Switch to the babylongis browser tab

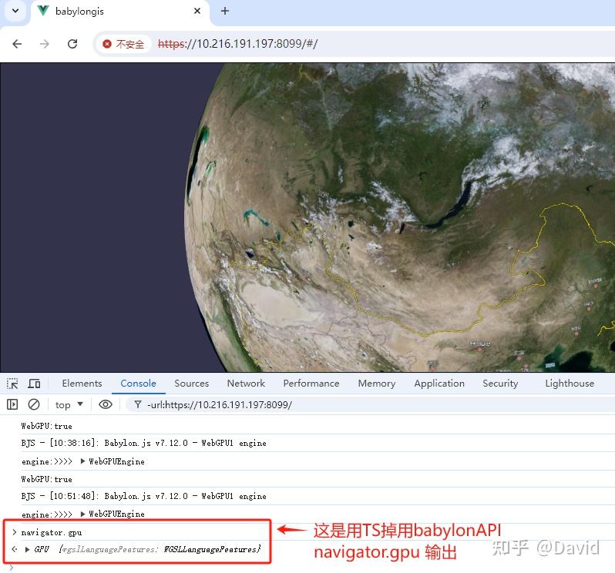coord(120,12)
